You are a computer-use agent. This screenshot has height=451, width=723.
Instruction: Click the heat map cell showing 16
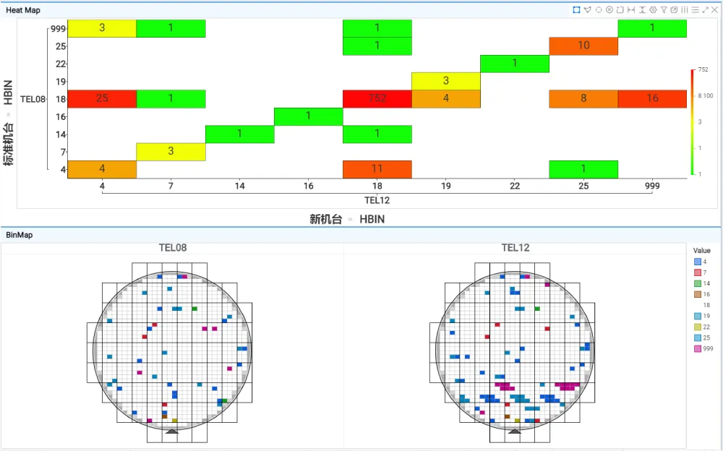(x=652, y=99)
